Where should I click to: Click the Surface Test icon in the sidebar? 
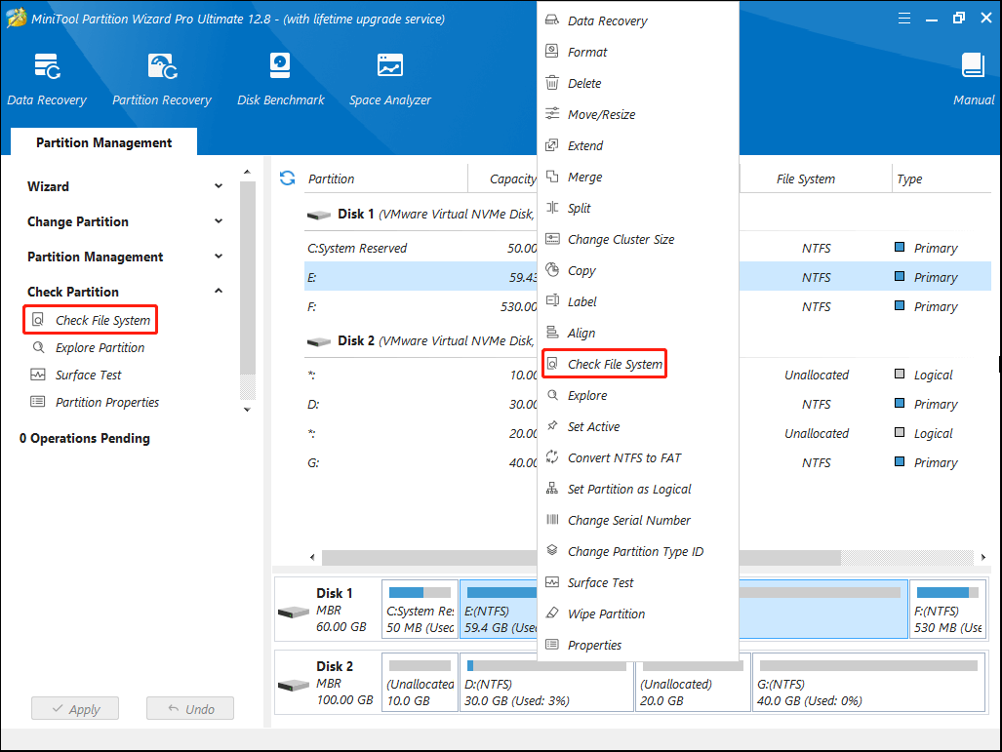click(38, 376)
